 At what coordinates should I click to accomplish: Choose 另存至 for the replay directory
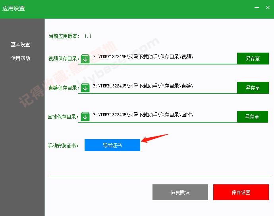coord(253,117)
